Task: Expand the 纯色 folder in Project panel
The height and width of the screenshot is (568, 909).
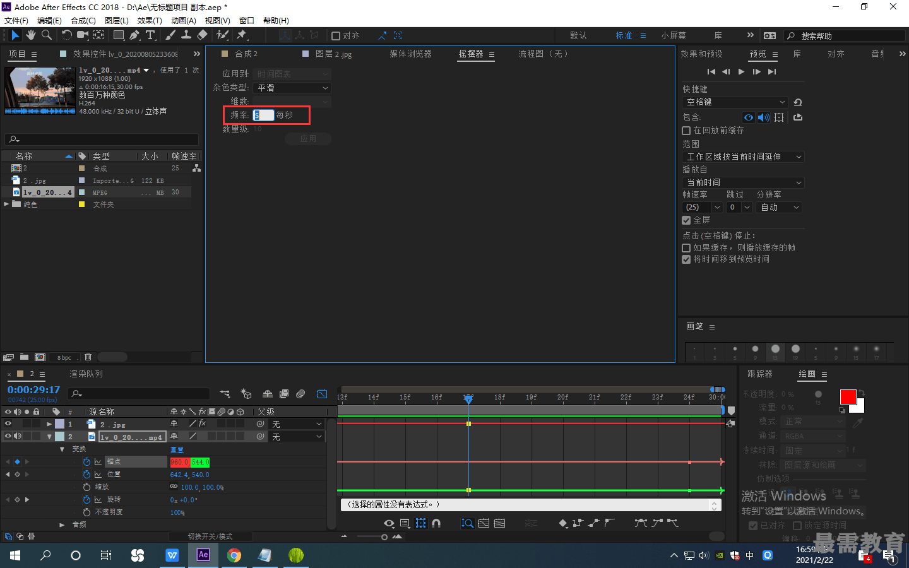Action: pyautogui.click(x=6, y=204)
